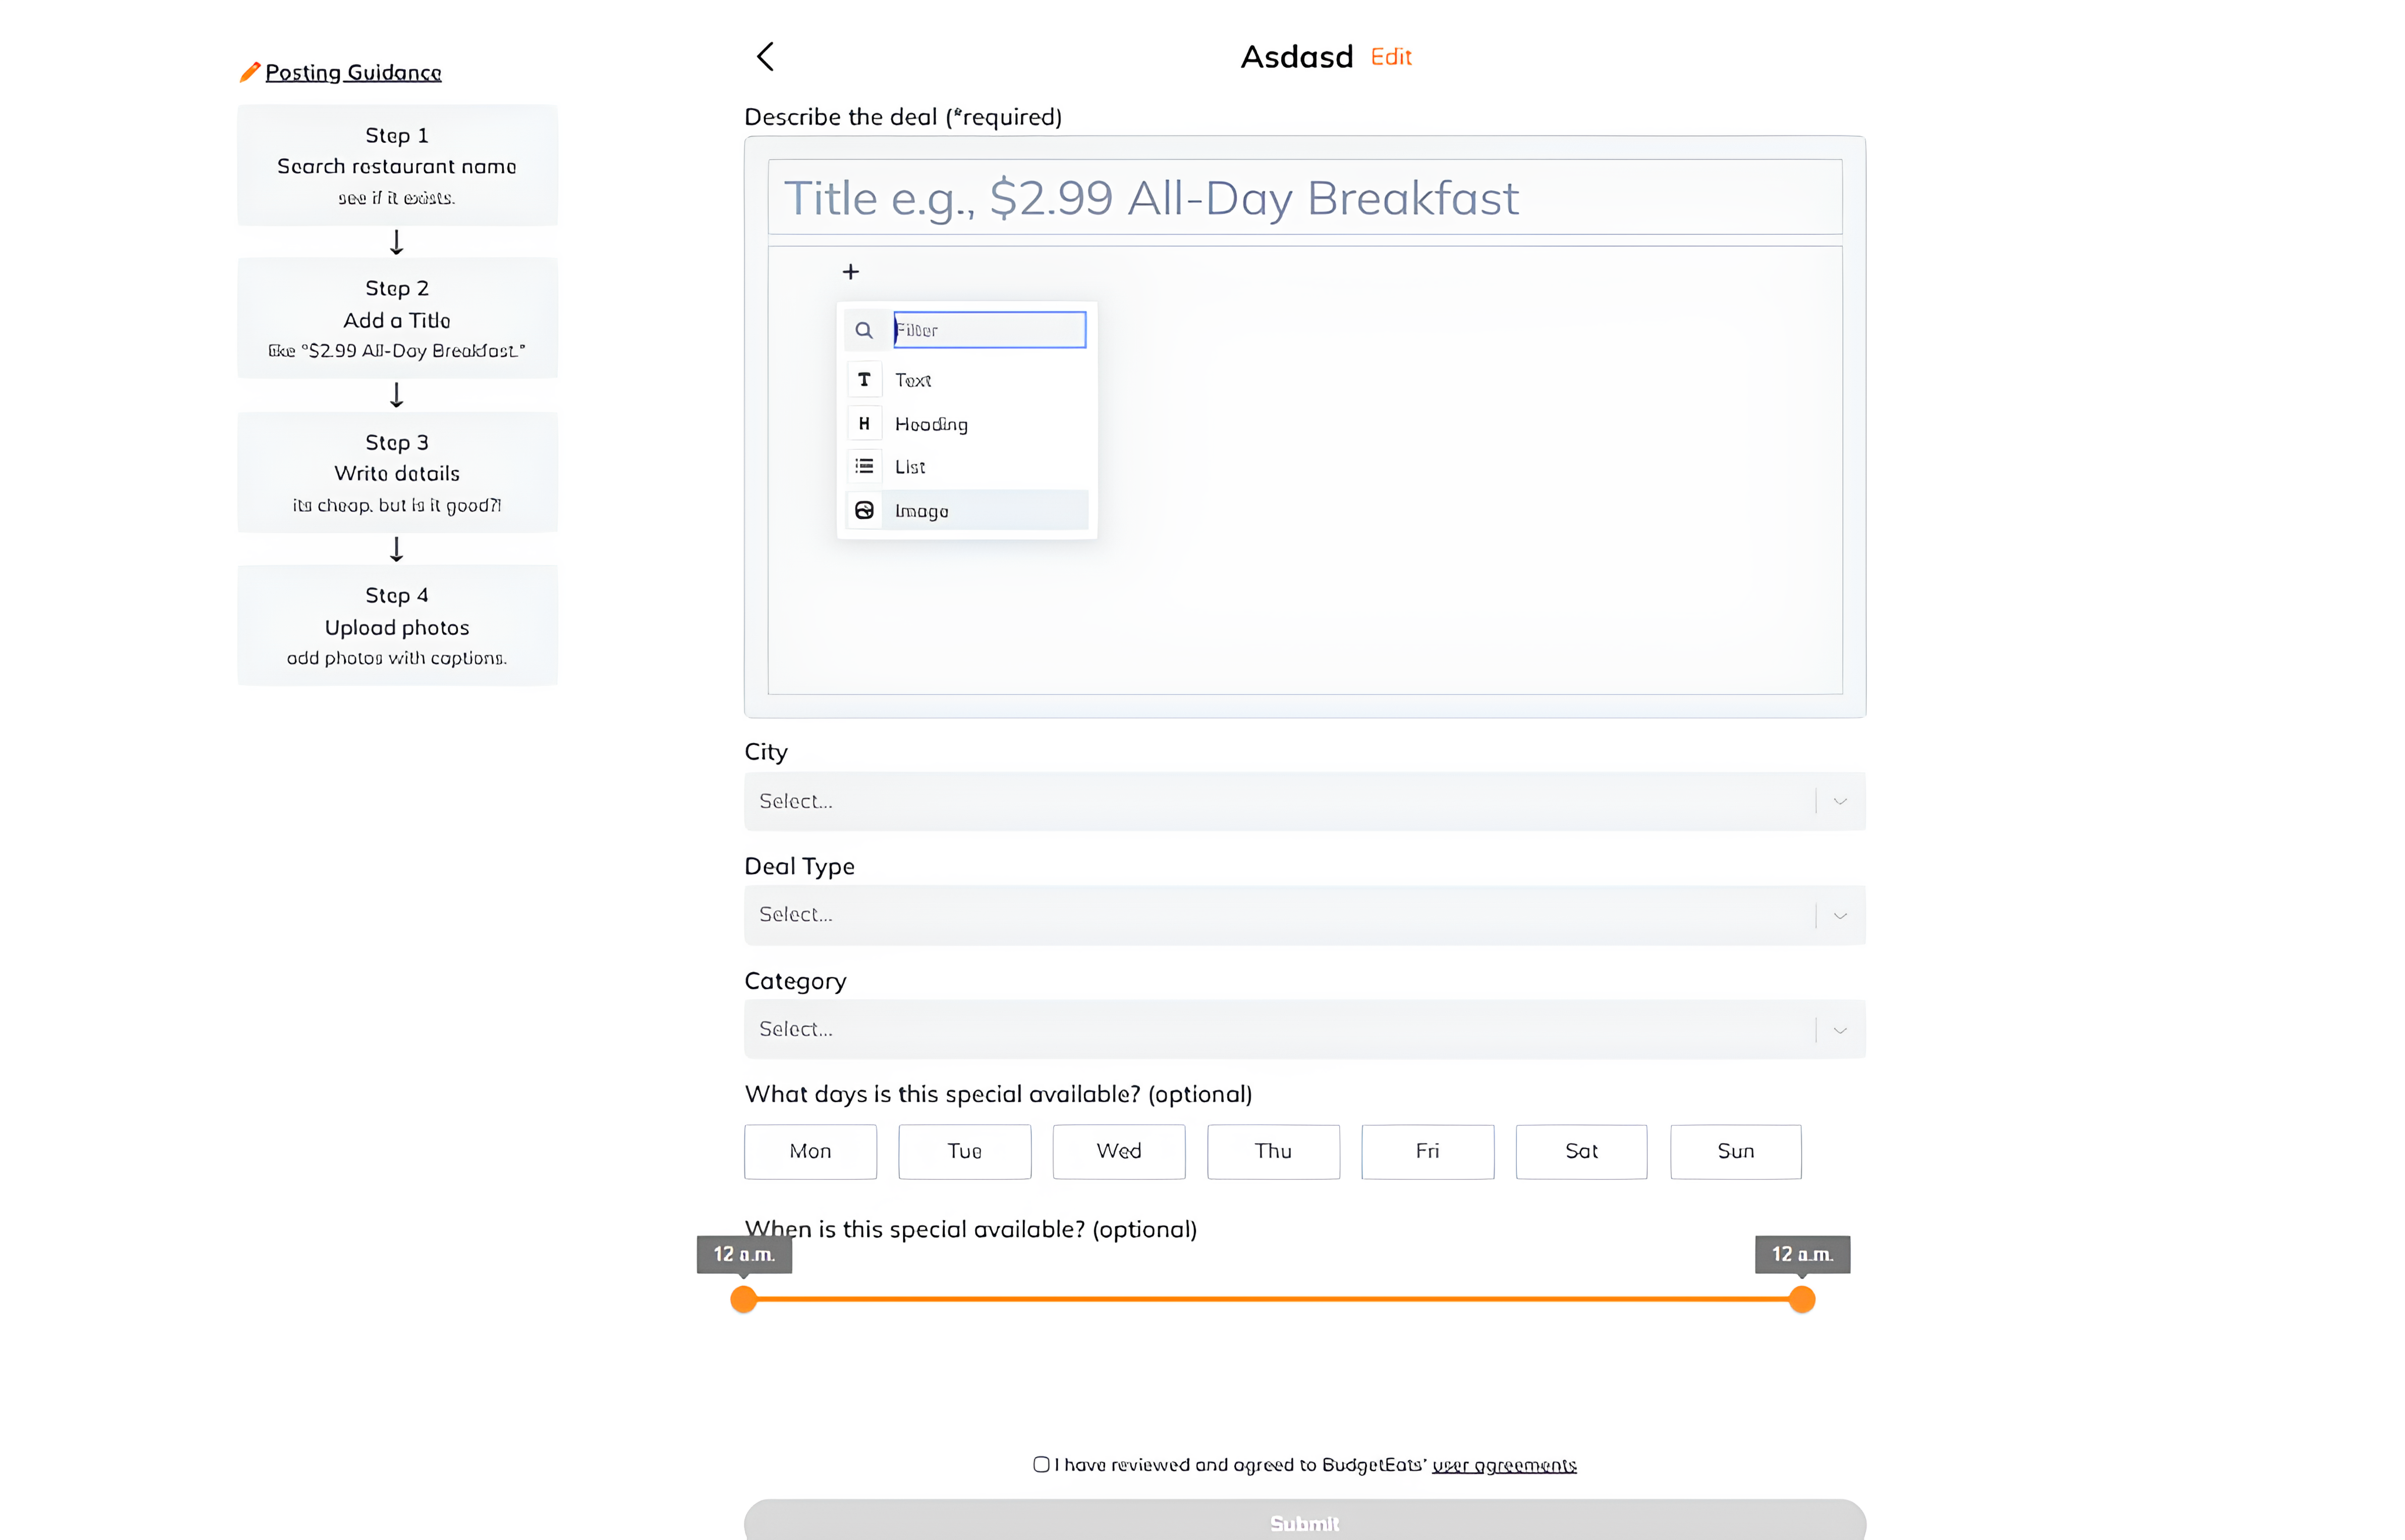Open the Category select dropdown

(1305, 1029)
